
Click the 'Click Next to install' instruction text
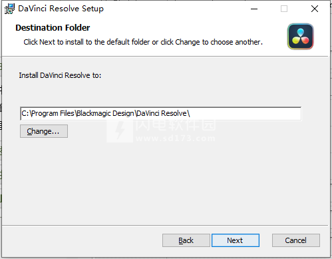tap(143, 42)
